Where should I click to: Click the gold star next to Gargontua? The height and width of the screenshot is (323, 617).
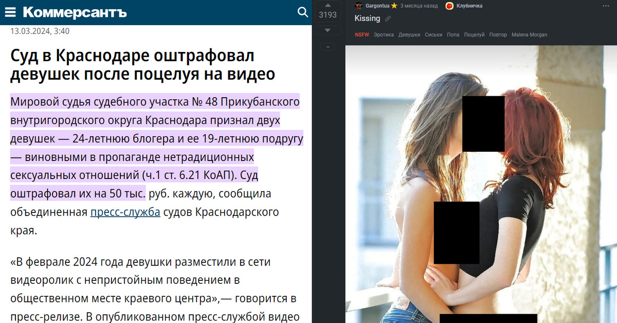pos(394,6)
